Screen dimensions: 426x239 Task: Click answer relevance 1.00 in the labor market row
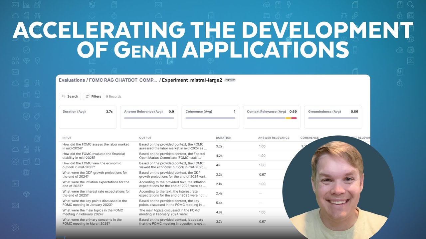tap(262, 146)
